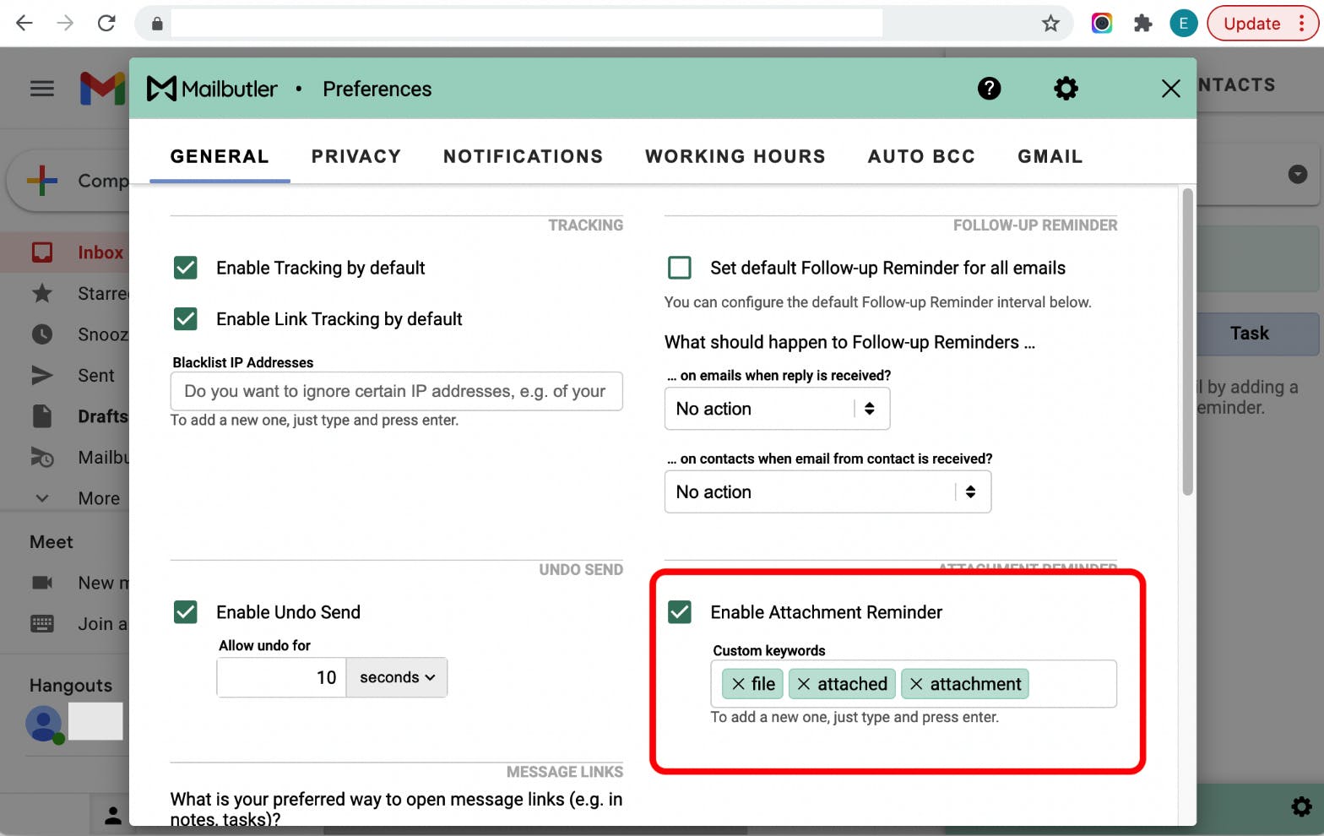This screenshot has width=1324, height=836.
Task: Open the Snoozed clock icon
Action: (x=42, y=334)
